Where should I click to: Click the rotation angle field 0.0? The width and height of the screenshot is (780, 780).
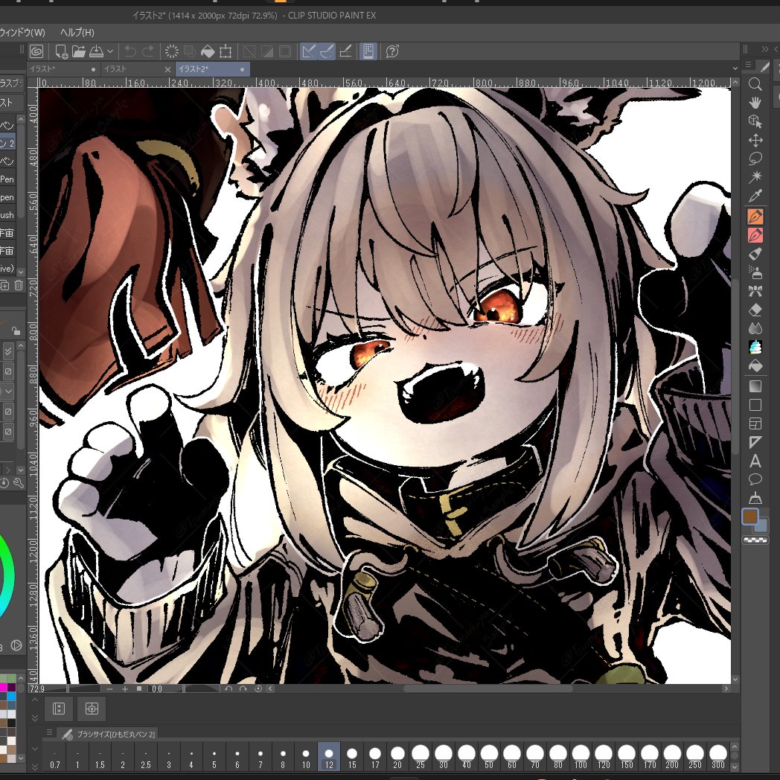[157, 689]
